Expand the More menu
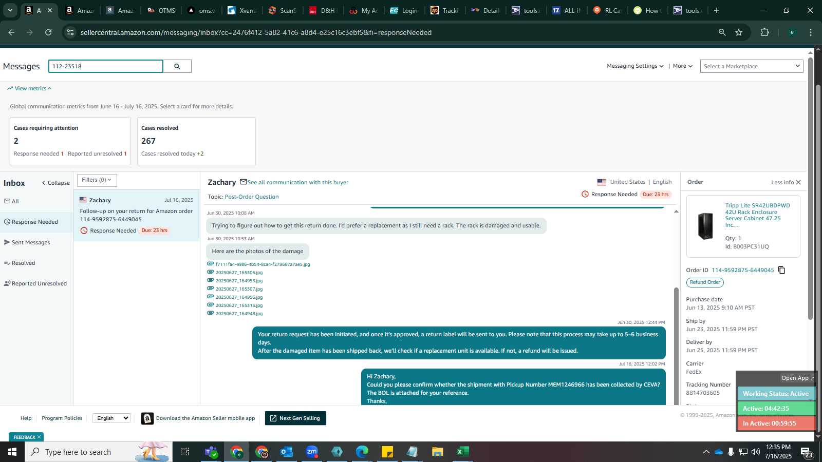Viewport: 822px width, 462px height. coord(683,66)
